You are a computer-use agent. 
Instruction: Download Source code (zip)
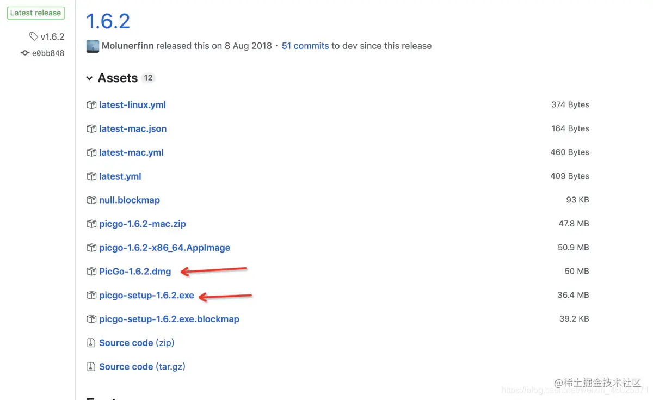click(137, 343)
